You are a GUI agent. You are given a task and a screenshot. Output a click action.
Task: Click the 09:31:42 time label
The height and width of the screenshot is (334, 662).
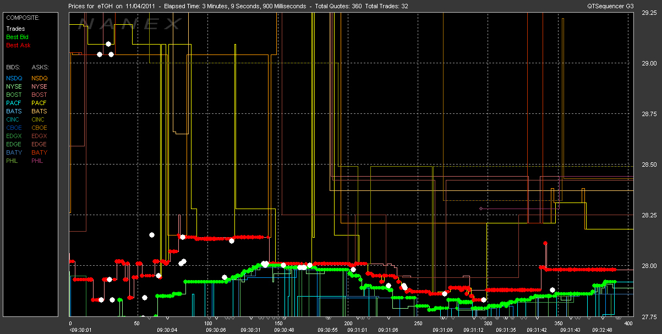pyautogui.click(x=536, y=330)
